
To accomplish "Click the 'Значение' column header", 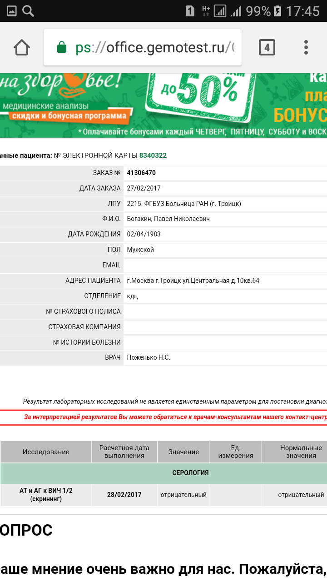I will (x=183, y=452).
